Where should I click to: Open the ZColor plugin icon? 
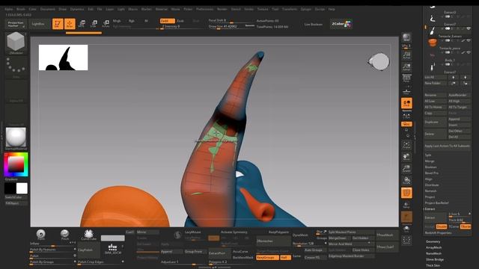tap(341, 24)
